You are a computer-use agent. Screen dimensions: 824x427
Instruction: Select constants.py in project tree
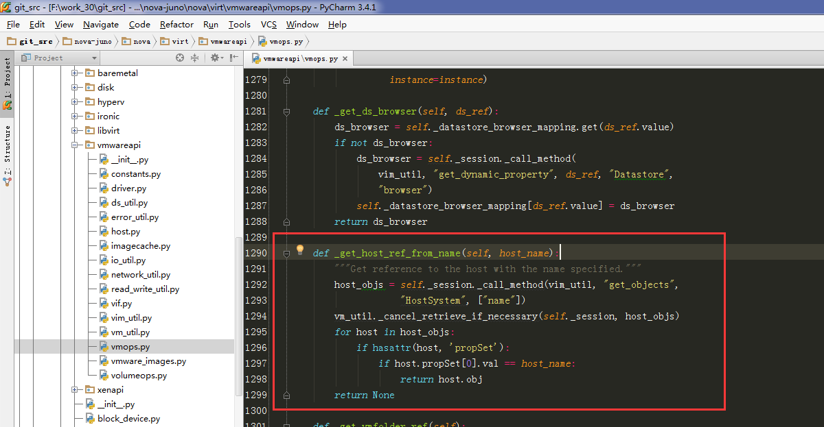coord(130,173)
